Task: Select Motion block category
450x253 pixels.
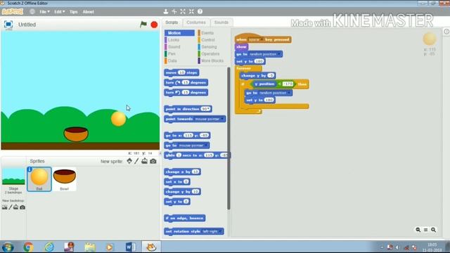Action: coord(179,33)
